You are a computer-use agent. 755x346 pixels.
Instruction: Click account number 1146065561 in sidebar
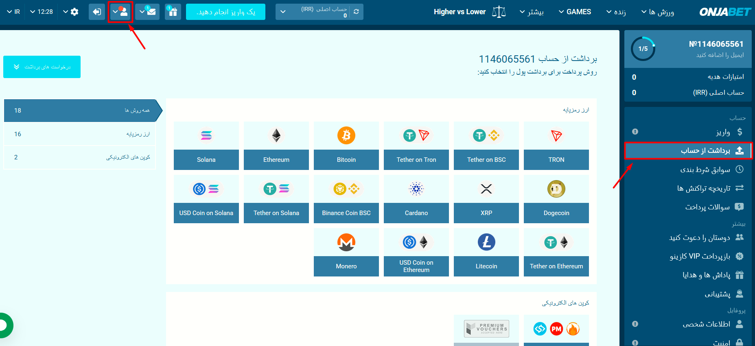716,44
